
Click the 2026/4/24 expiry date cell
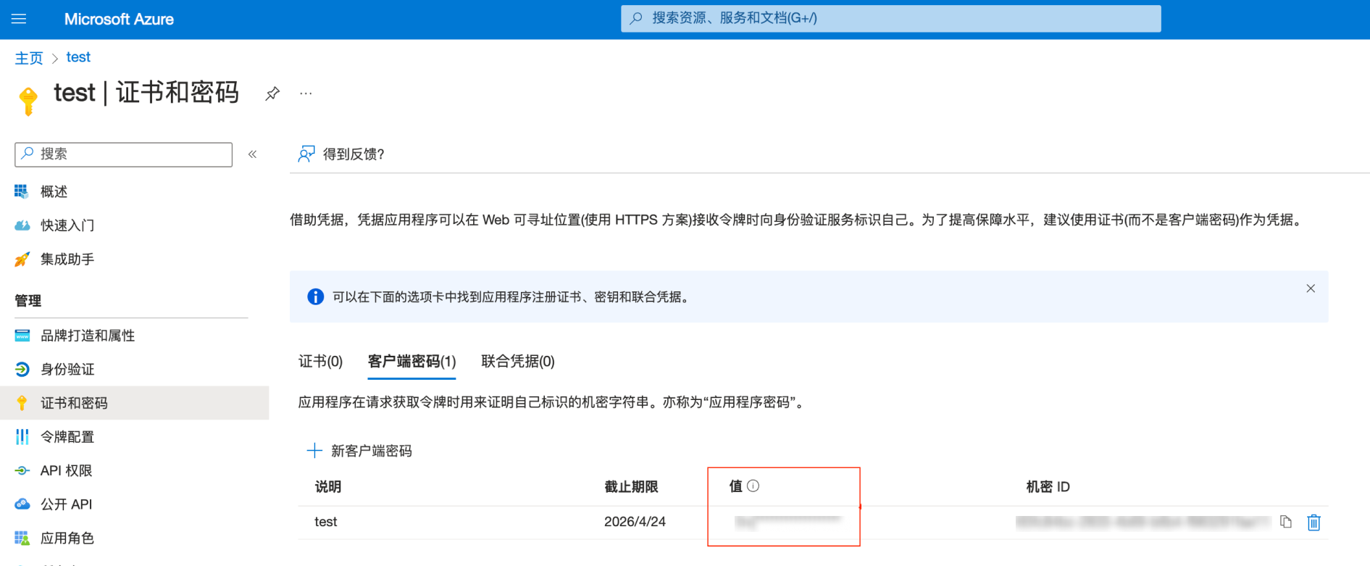tap(635, 522)
